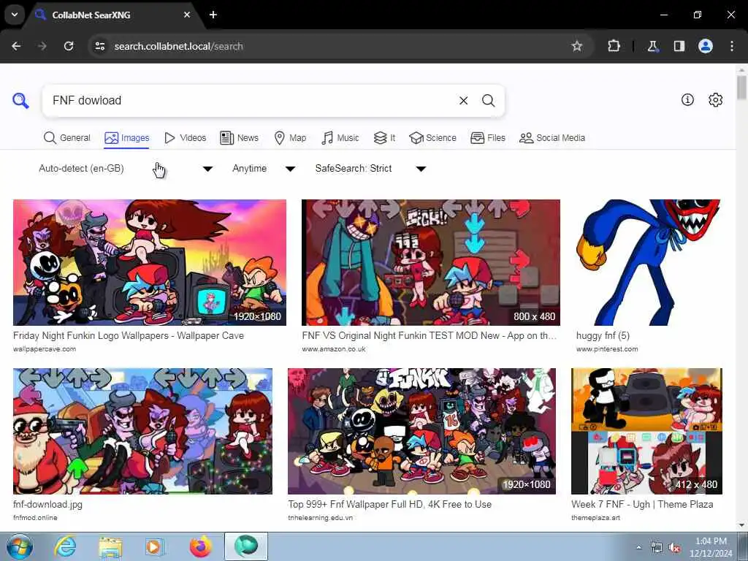Image resolution: width=748 pixels, height=561 pixels.
Task: Open FNF VS Original Night Funkin thumbnail
Action: tap(431, 262)
